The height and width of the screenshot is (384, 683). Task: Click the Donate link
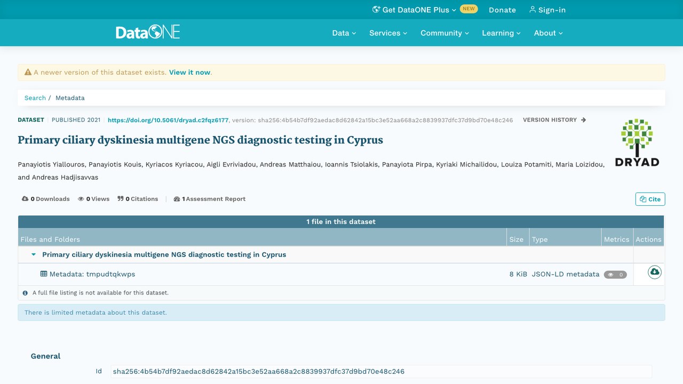tap(502, 10)
